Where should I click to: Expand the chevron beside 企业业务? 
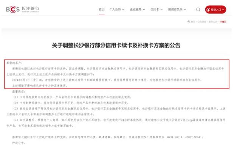point(144,9)
